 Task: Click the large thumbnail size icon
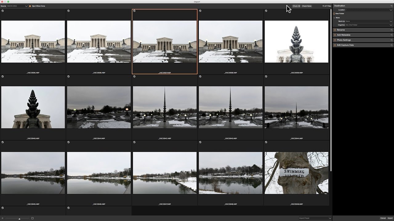point(32,218)
